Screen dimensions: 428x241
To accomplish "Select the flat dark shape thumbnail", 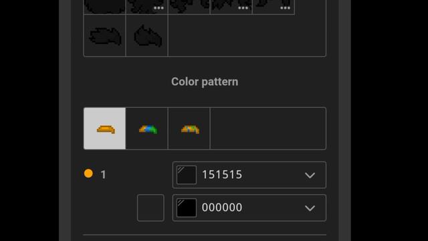I will [x=105, y=35].
